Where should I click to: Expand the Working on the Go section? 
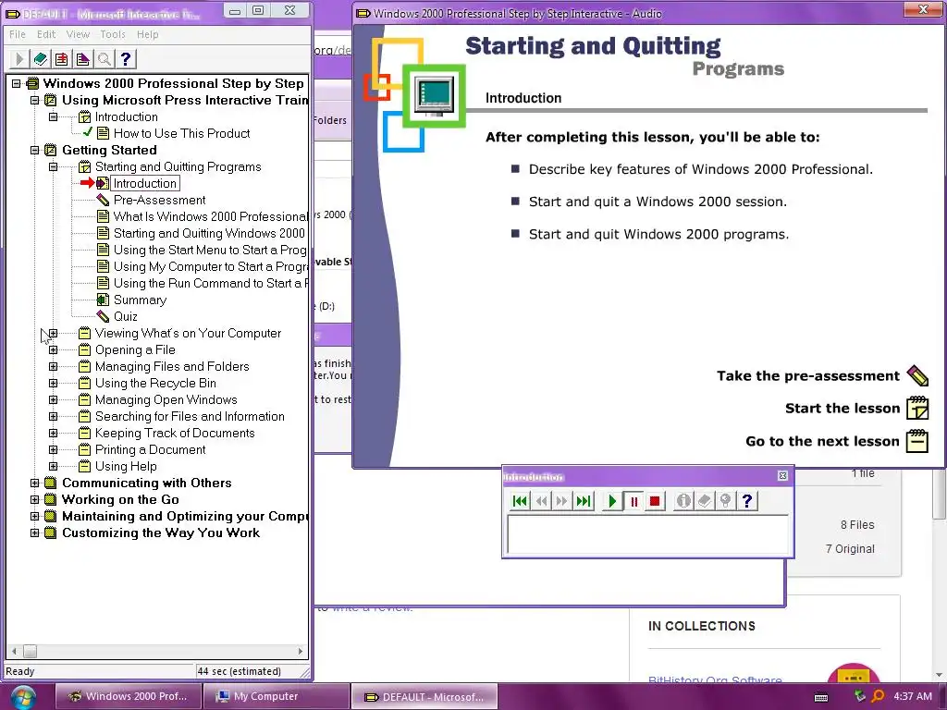35,500
